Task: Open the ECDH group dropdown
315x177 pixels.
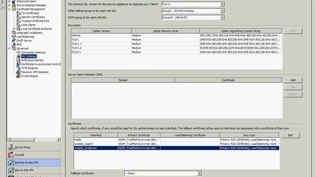Action: coord(222,18)
